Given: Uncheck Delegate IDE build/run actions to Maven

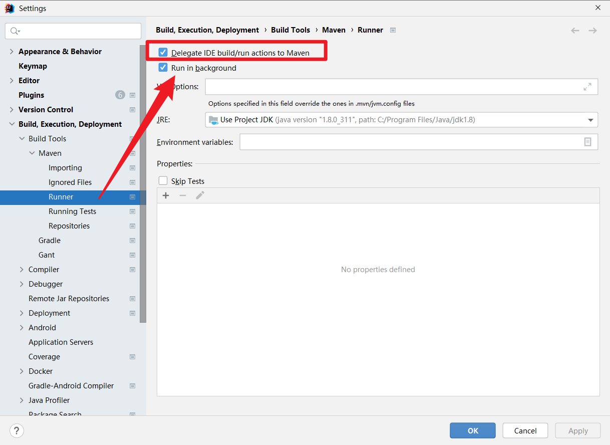Looking at the screenshot, I should tap(163, 52).
